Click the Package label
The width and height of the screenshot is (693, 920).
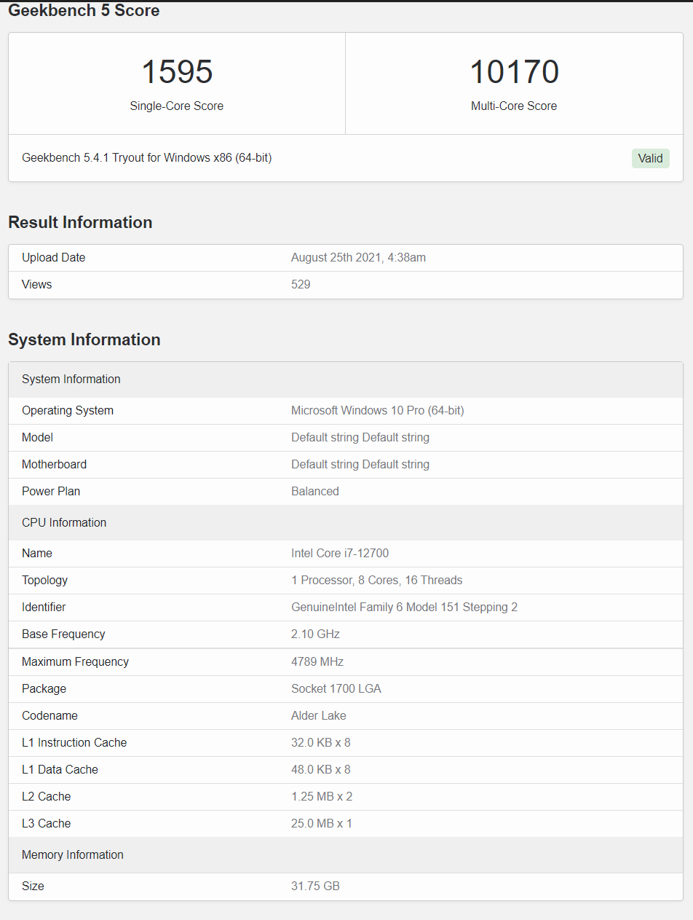[44, 688]
